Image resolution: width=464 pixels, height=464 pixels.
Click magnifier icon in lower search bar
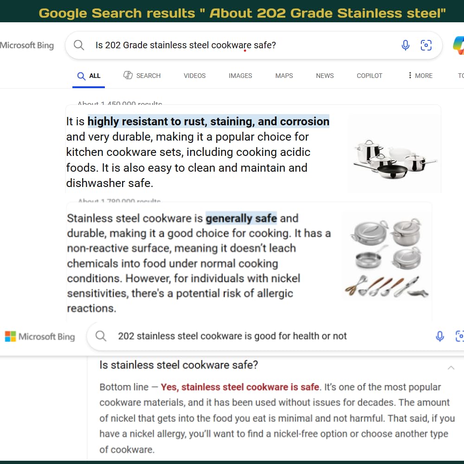point(101,336)
